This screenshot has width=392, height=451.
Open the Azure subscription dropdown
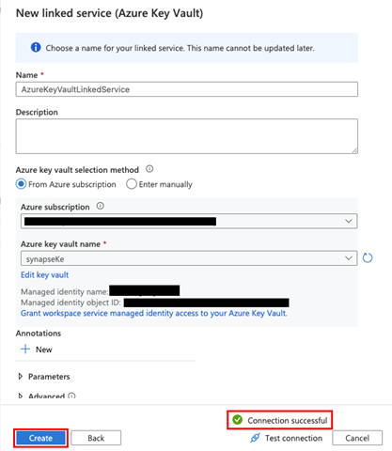pos(189,221)
